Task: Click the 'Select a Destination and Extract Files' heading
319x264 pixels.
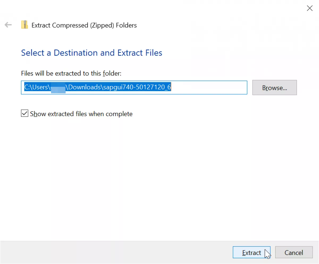Action: coord(92,53)
